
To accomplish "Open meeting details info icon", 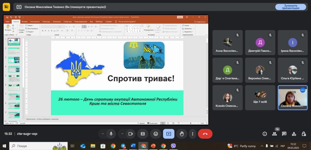I will [265, 134].
